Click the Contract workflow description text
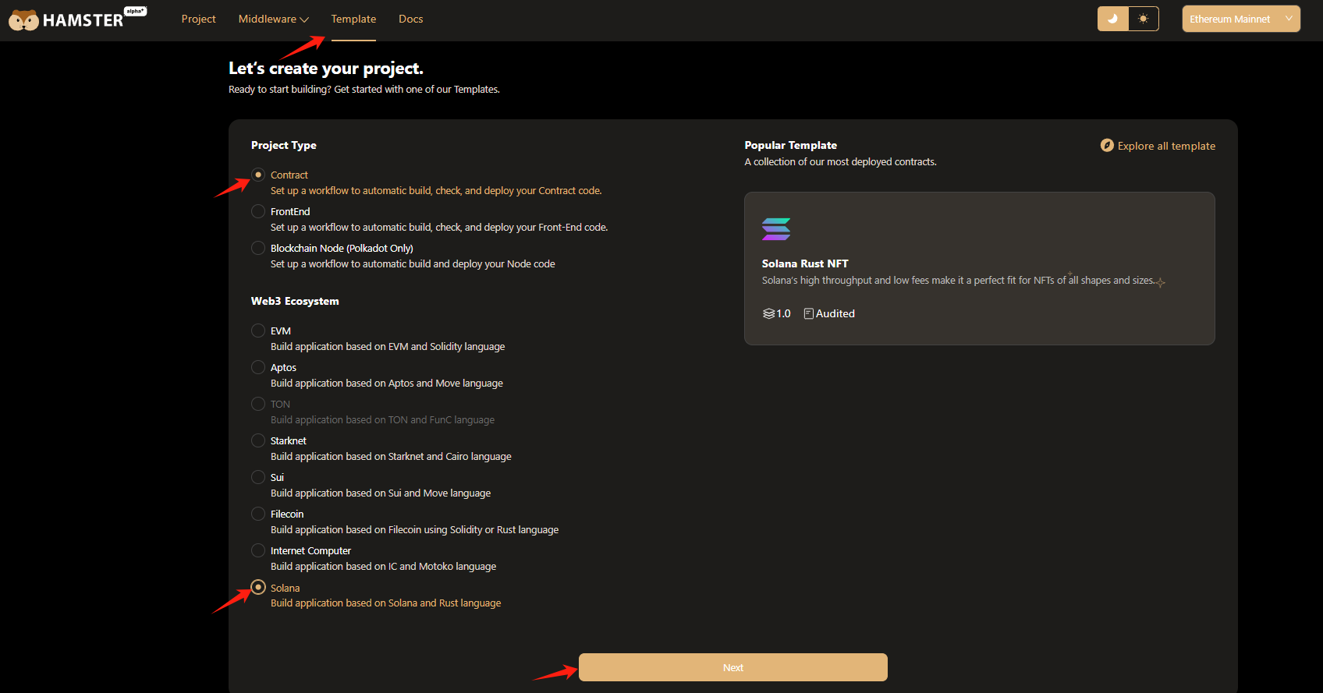 436,190
